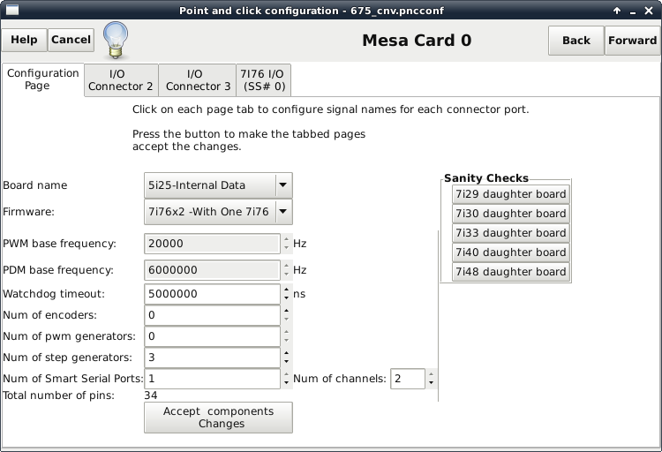
Task: Click the Watchdog timeout input field
Action: pos(212,294)
